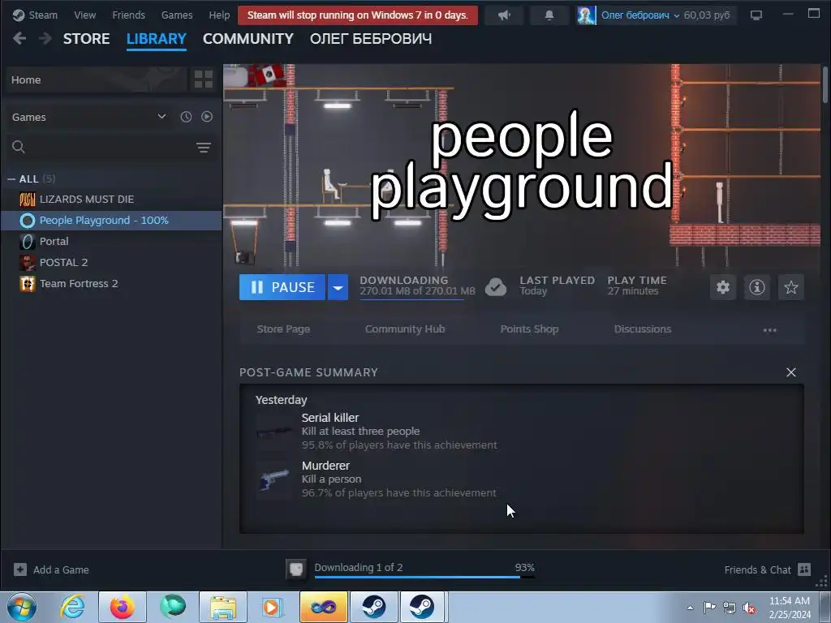The image size is (831, 623).
Task: Click the back navigation arrow
Action: [19, 38]
